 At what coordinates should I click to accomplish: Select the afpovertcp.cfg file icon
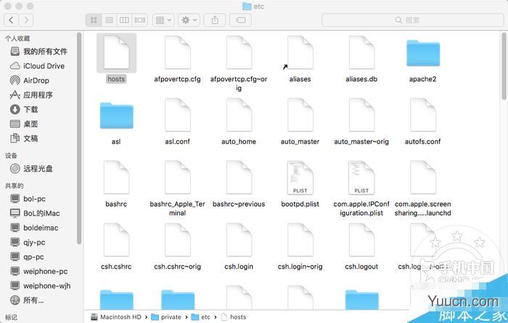[178, 52]
